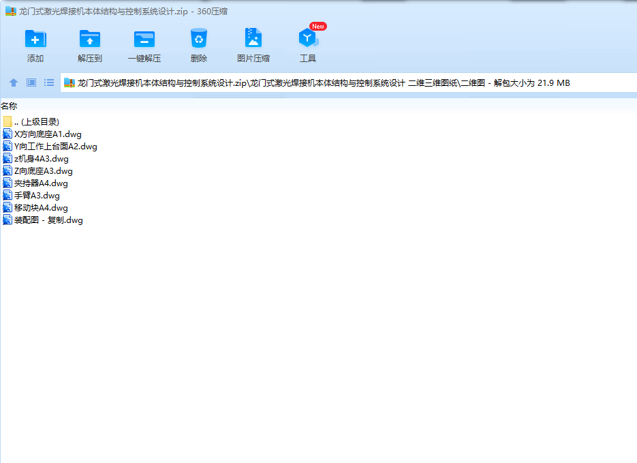637x463 pixels.
Task: Select file 手臂A3.dwg
Action: click(x=31, y=196)
